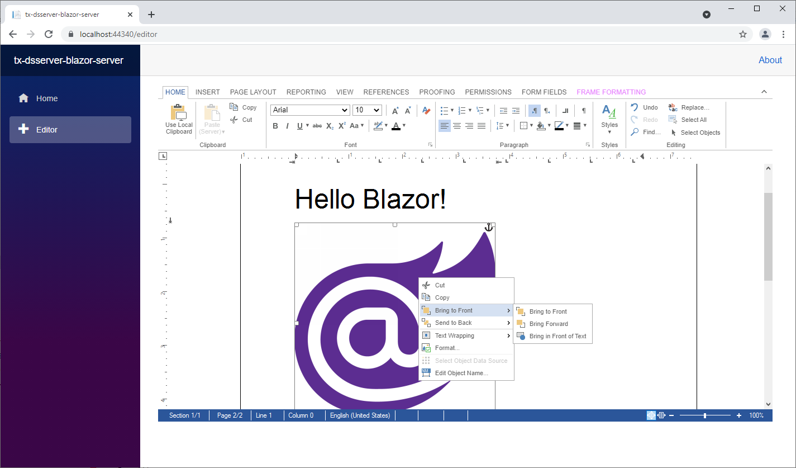Image resolution: width=796 pixels, height=468 pixels.
Task: Toggle strikethrough formatting
Action: [317, 126]
